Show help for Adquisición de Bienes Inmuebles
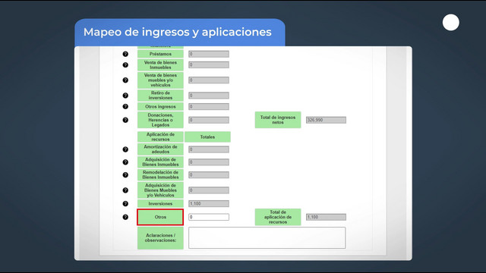The height and width of the screenshot is (273, 486). [x=125, y=162]
